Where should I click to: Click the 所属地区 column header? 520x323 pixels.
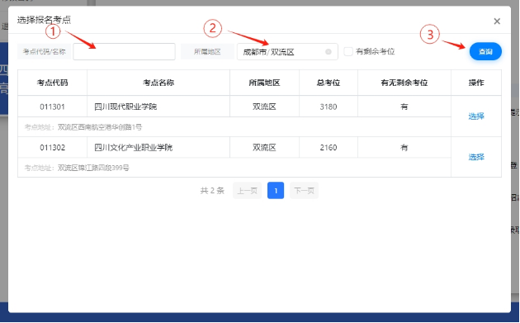[264, 83]
